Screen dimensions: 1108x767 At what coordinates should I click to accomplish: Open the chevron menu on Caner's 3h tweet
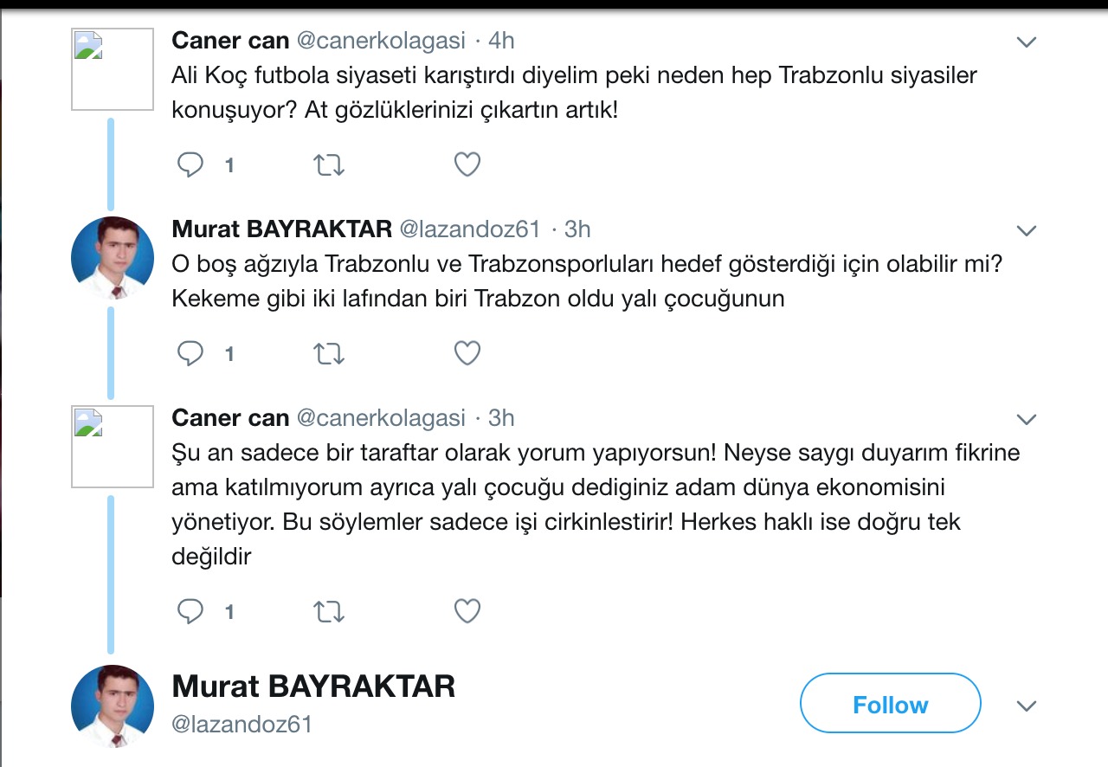click(1027, 420)
